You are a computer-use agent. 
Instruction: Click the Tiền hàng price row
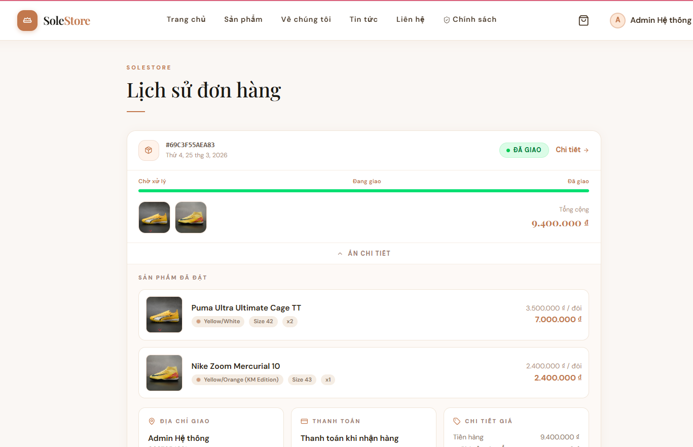point(516,437)
